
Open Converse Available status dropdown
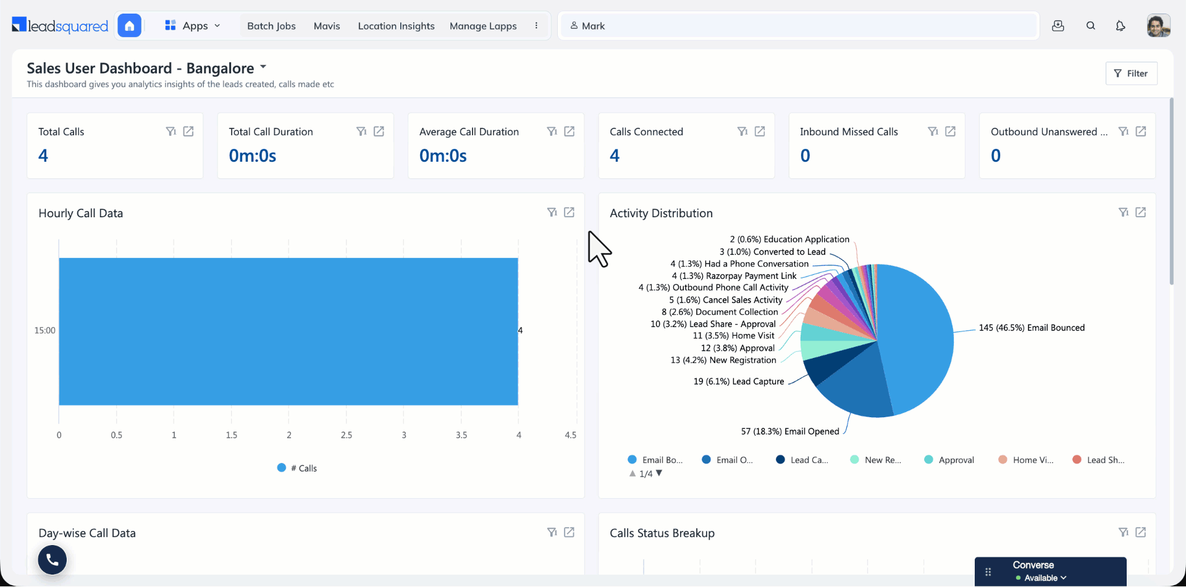(x=1045, y=578)
